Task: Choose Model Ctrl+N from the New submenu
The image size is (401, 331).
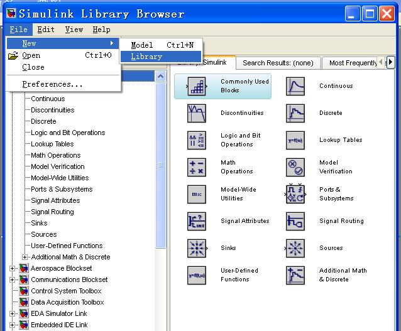Action: [161, 45]
